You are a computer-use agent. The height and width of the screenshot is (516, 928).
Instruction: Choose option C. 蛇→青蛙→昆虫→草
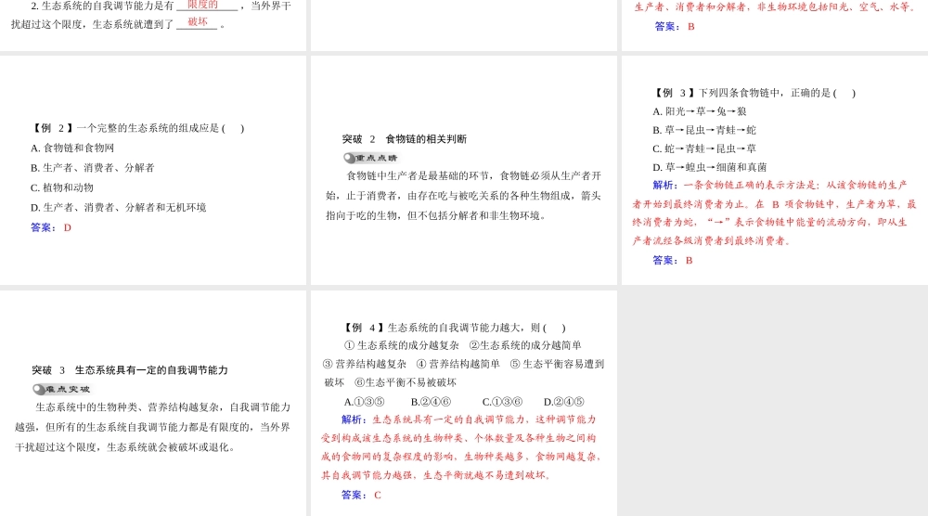coord(704,148)
